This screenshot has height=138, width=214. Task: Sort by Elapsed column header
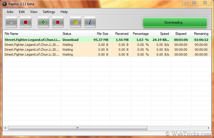pyautogui.click(x=181, y=33)
